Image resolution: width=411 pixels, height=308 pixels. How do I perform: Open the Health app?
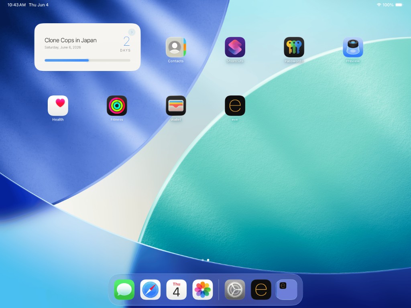58,105
